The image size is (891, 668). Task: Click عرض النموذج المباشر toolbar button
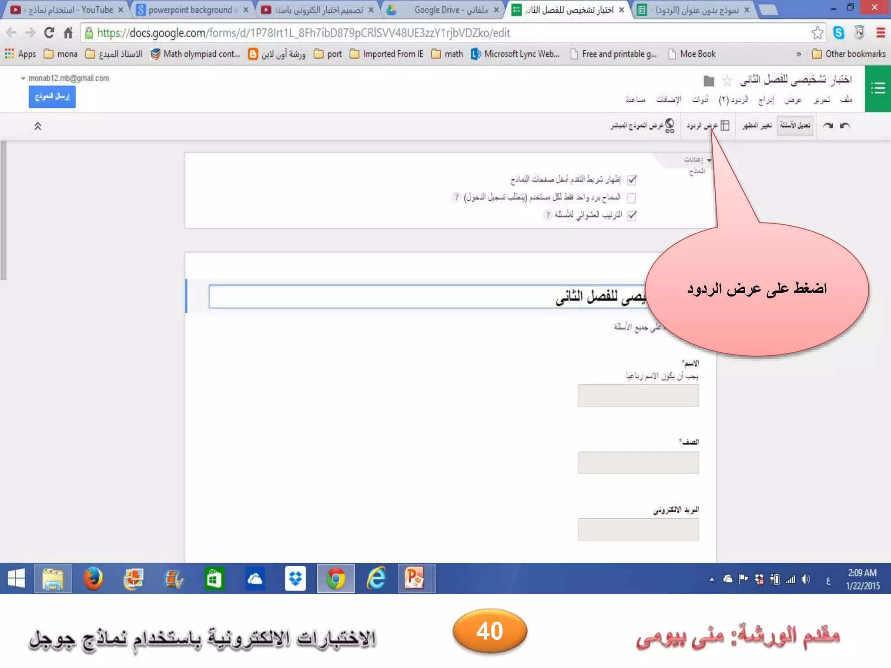(x=643, y=125)
